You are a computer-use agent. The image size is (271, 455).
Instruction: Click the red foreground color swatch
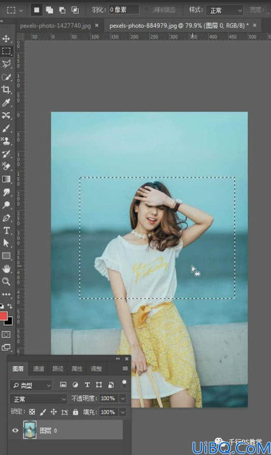point(3,315)
